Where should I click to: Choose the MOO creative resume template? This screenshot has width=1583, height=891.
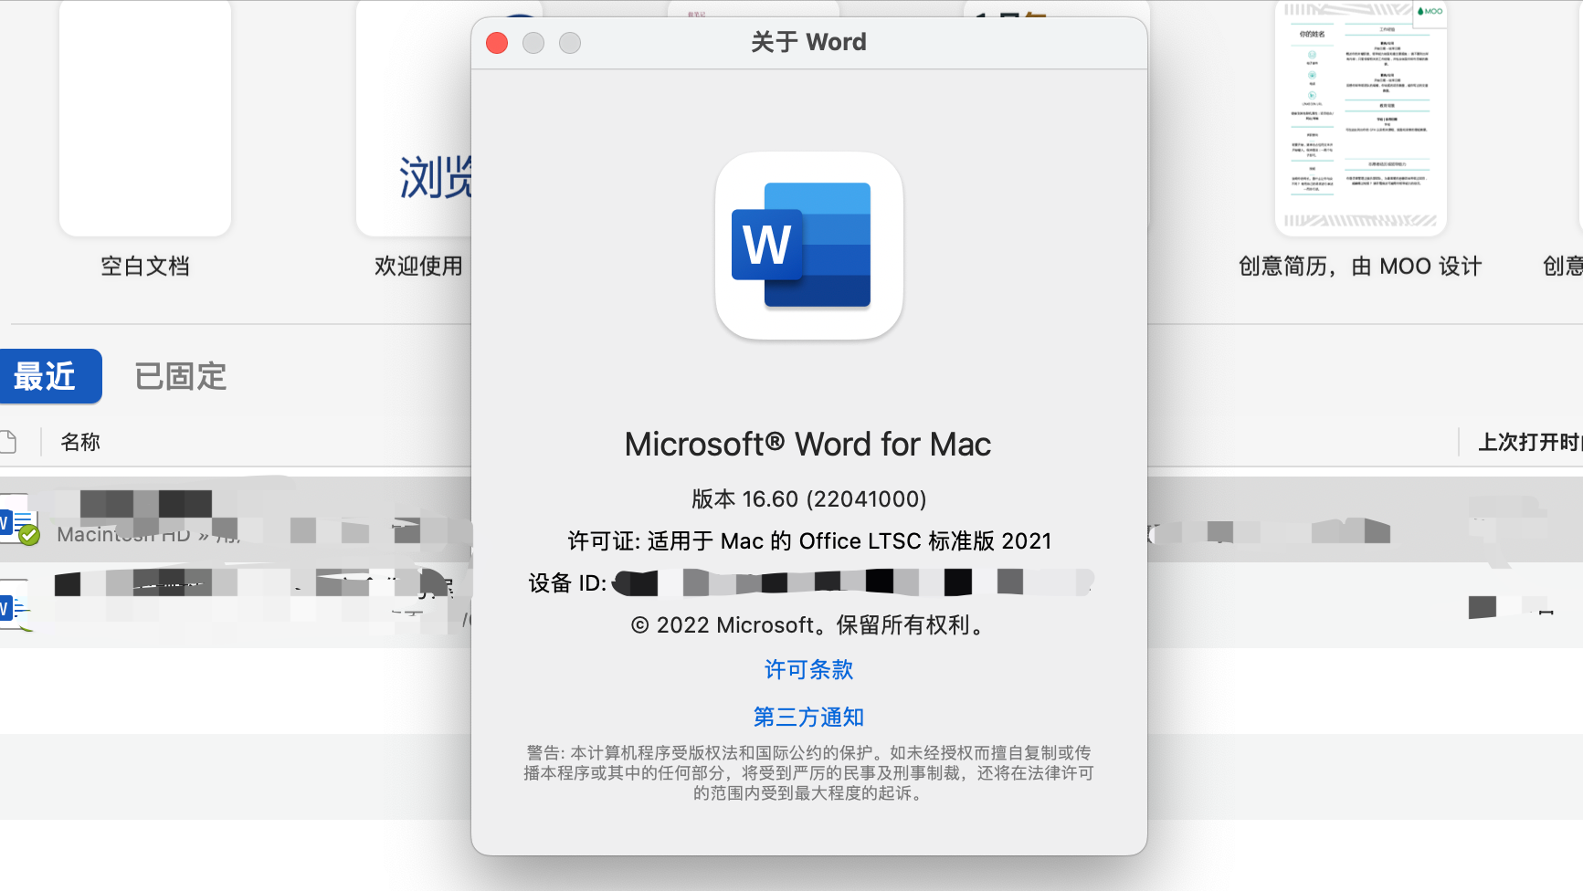1360,118
